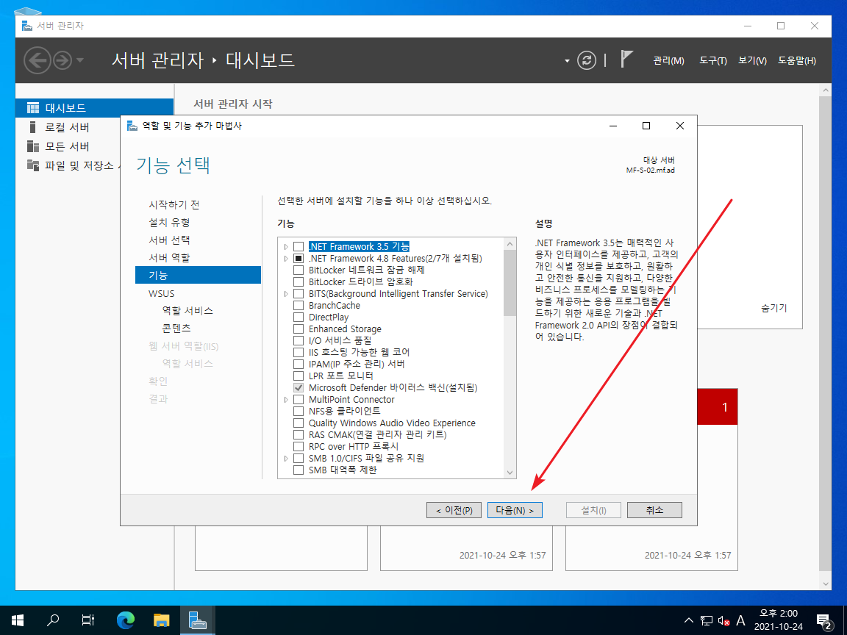Click the Server Manager dashboard vertical scrollbar
847x635 pixels.
[x=825, y=333]
